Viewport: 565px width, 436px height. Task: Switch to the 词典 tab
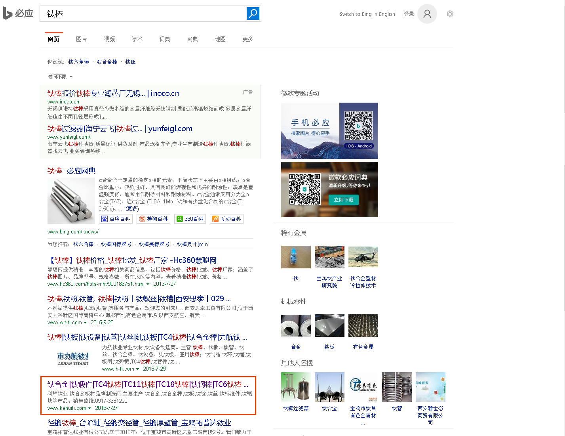pos(165,39)
